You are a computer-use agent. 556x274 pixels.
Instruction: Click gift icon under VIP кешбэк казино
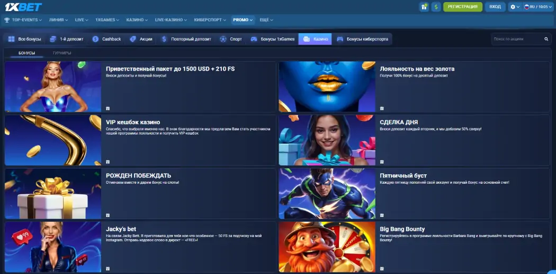click(108, 162)
